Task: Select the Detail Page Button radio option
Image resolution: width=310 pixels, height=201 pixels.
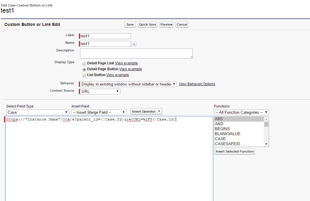Action: [84, 70]
